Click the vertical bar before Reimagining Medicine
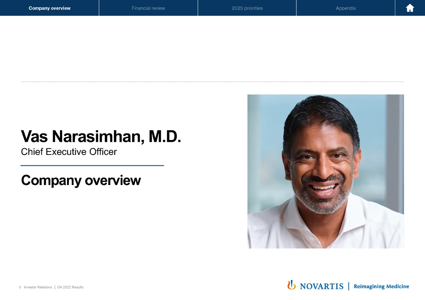Viewport: 425px width, 300px height. (x=348, y=286)
